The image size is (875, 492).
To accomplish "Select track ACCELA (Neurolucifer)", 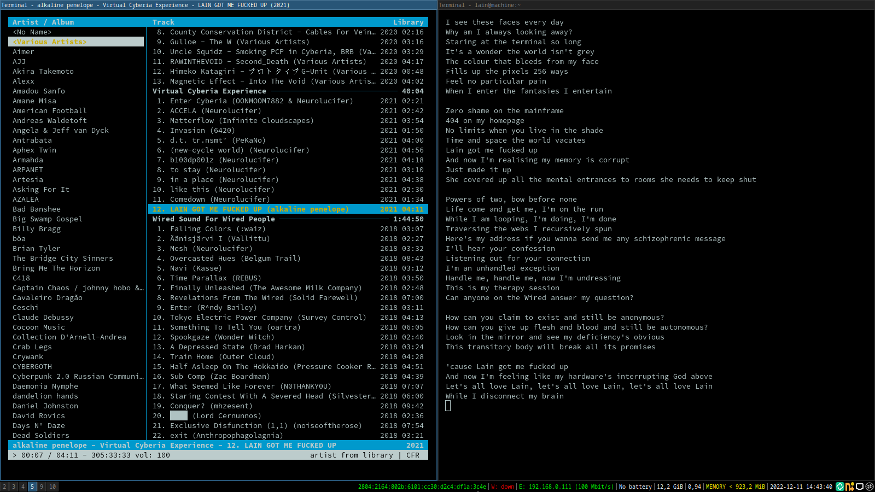I will 288,110.
